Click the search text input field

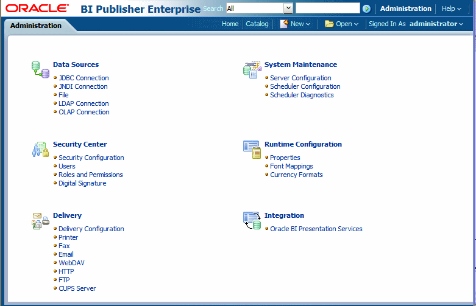coord(327,8)
